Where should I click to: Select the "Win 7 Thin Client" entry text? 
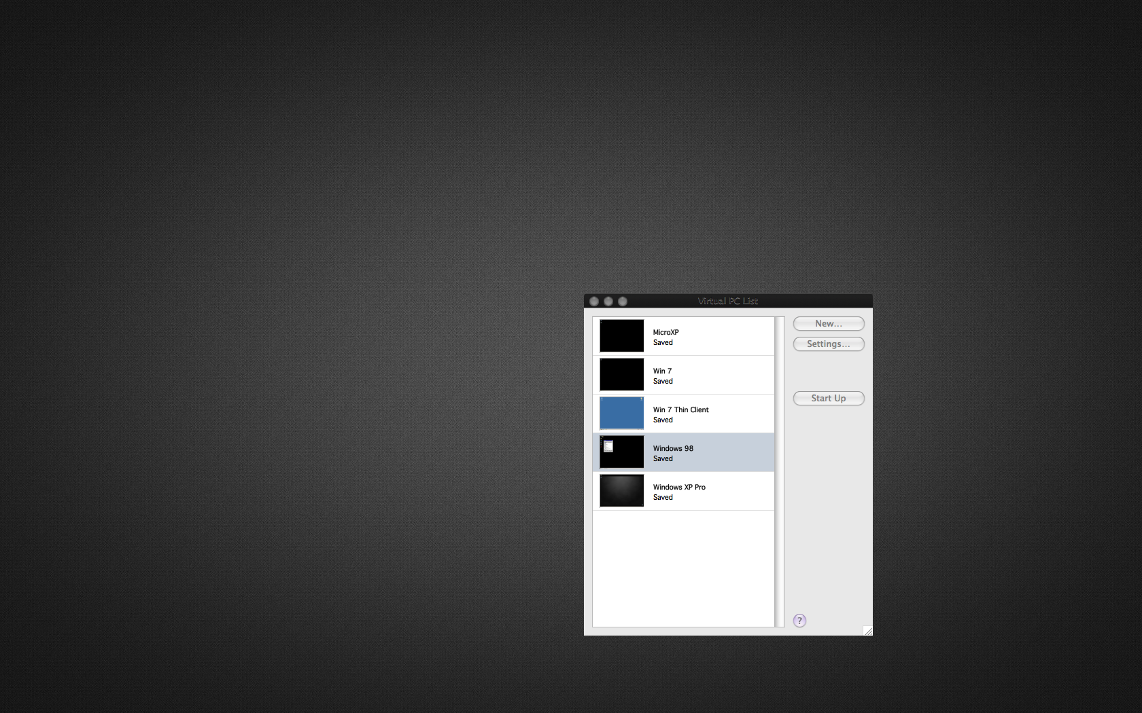click(x=680, y=409)
